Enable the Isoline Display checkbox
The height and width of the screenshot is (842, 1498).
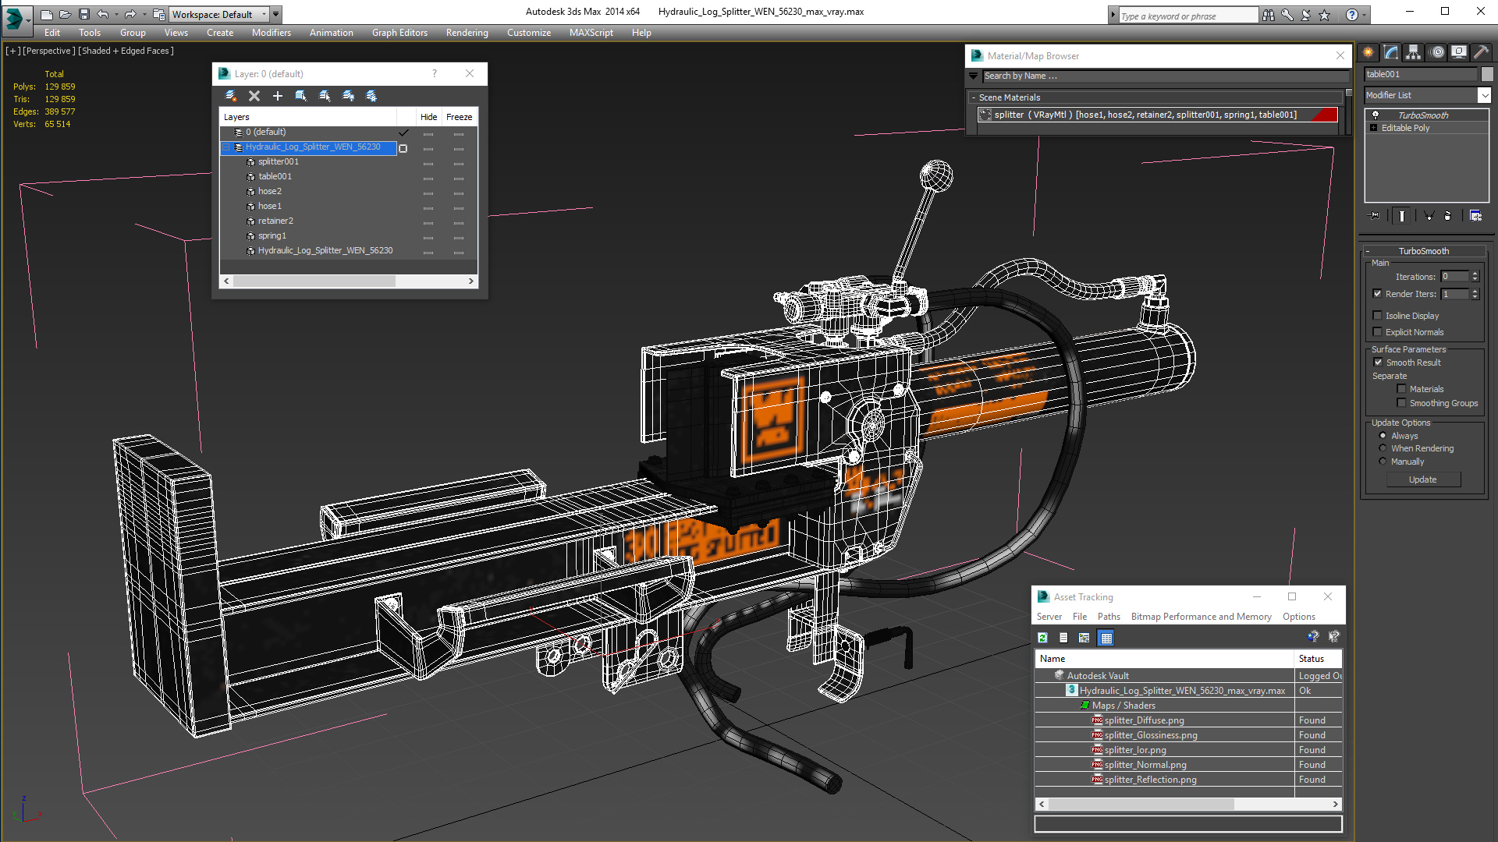pyautogui.click(x=1378, y=316)
